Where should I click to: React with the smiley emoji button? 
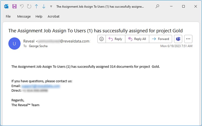[x=102, y=39]
